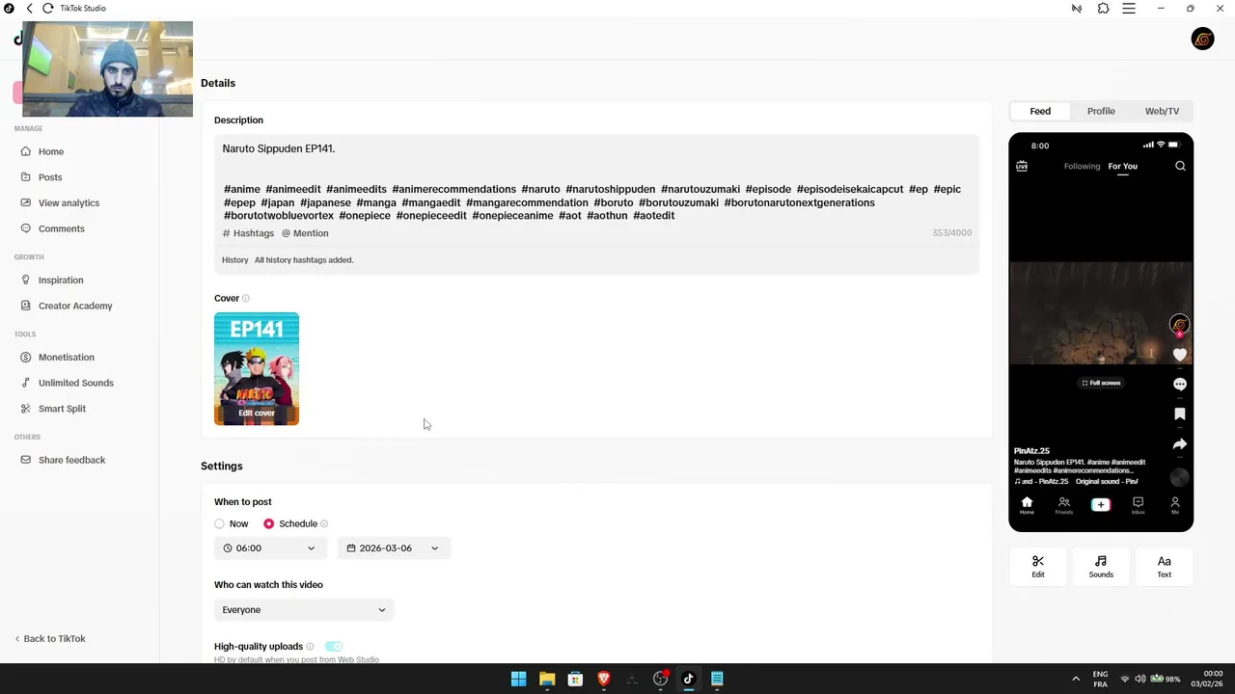Show hidden system tray icons
This screenshot has width=1235, height=694.
click(x=1076, y=679)
